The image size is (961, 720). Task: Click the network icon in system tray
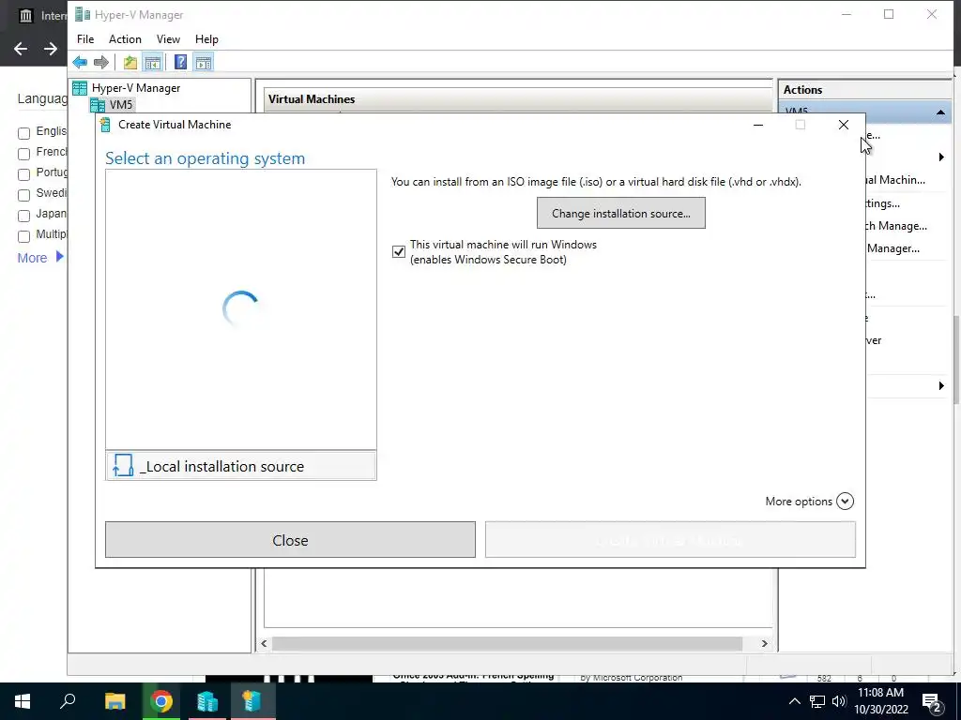pyautogui.click(x=817, y=701)
